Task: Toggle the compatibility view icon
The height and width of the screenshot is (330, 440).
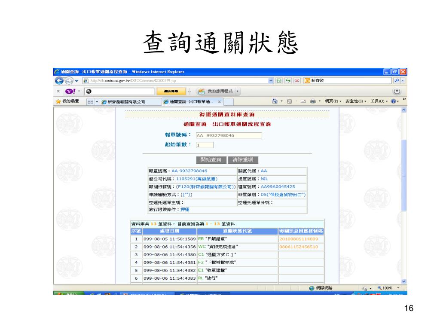Action: point(279,80)
